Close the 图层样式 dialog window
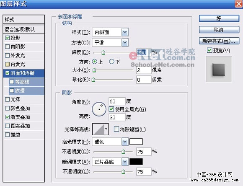The width and height of the screenshot is (243, 186). coord(239,4)
